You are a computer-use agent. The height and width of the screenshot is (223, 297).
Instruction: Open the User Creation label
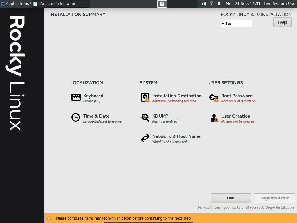[236, 116]
